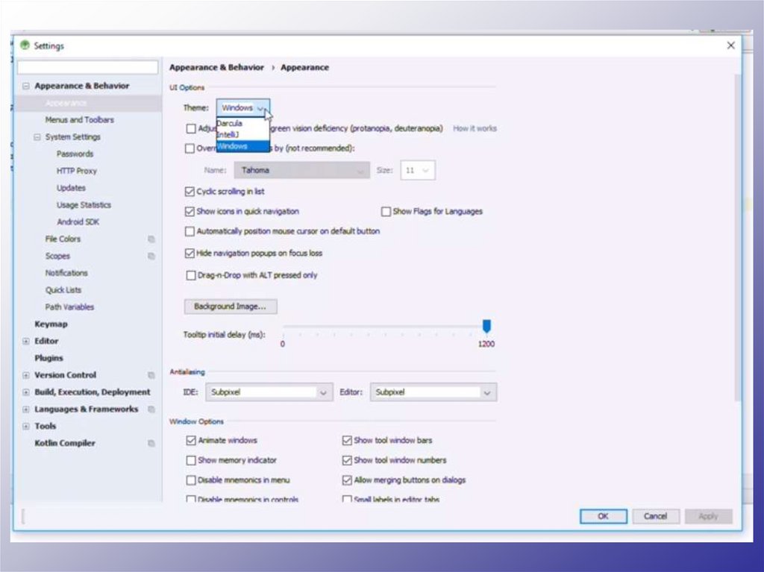
Task: Uncheck Hide navigation popups on focus loss
Action: 190,254
